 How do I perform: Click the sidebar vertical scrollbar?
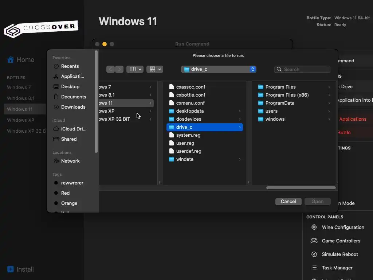pos(96,102)
